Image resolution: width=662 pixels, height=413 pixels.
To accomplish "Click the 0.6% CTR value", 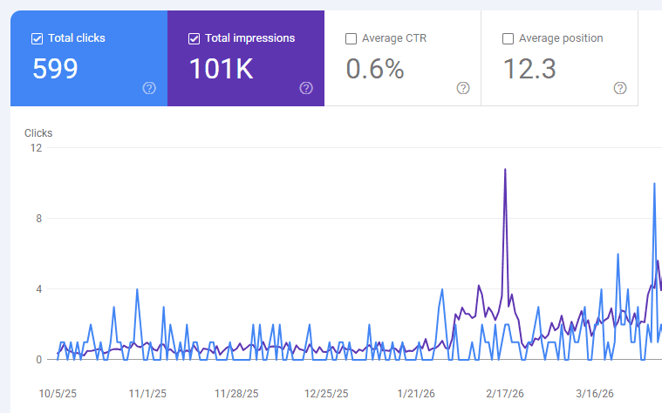I will pos(375,69).
